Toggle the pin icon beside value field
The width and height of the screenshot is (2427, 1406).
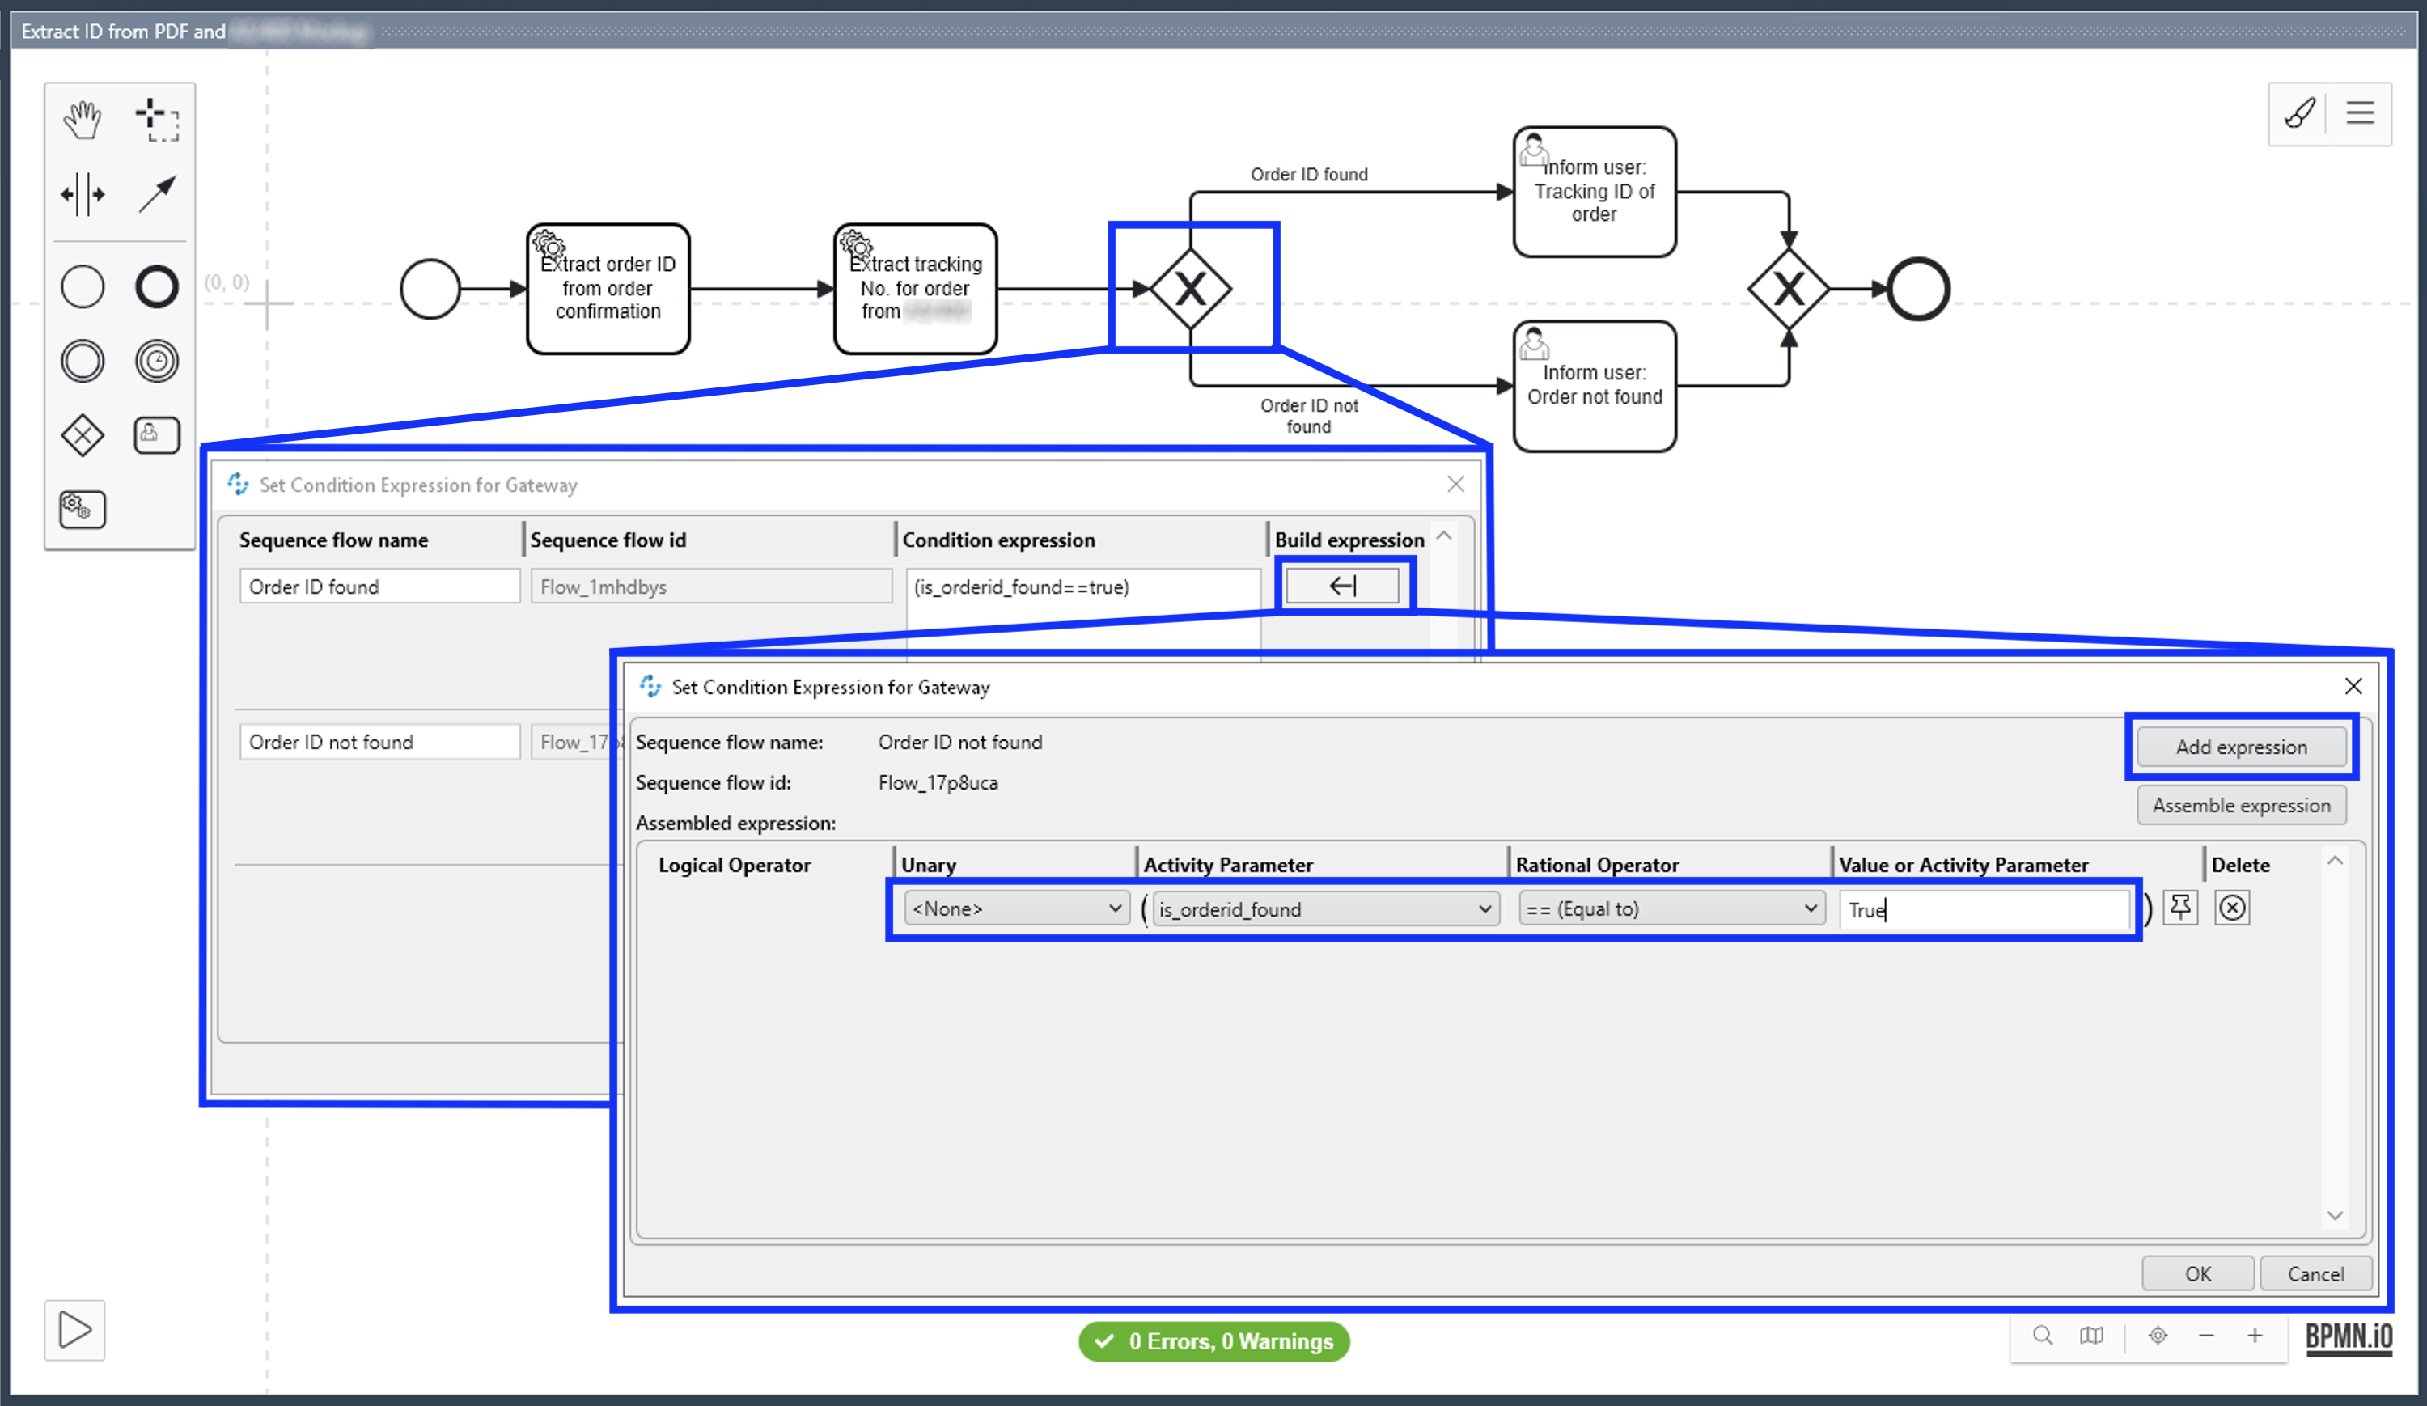click(x=2180, y=907)
